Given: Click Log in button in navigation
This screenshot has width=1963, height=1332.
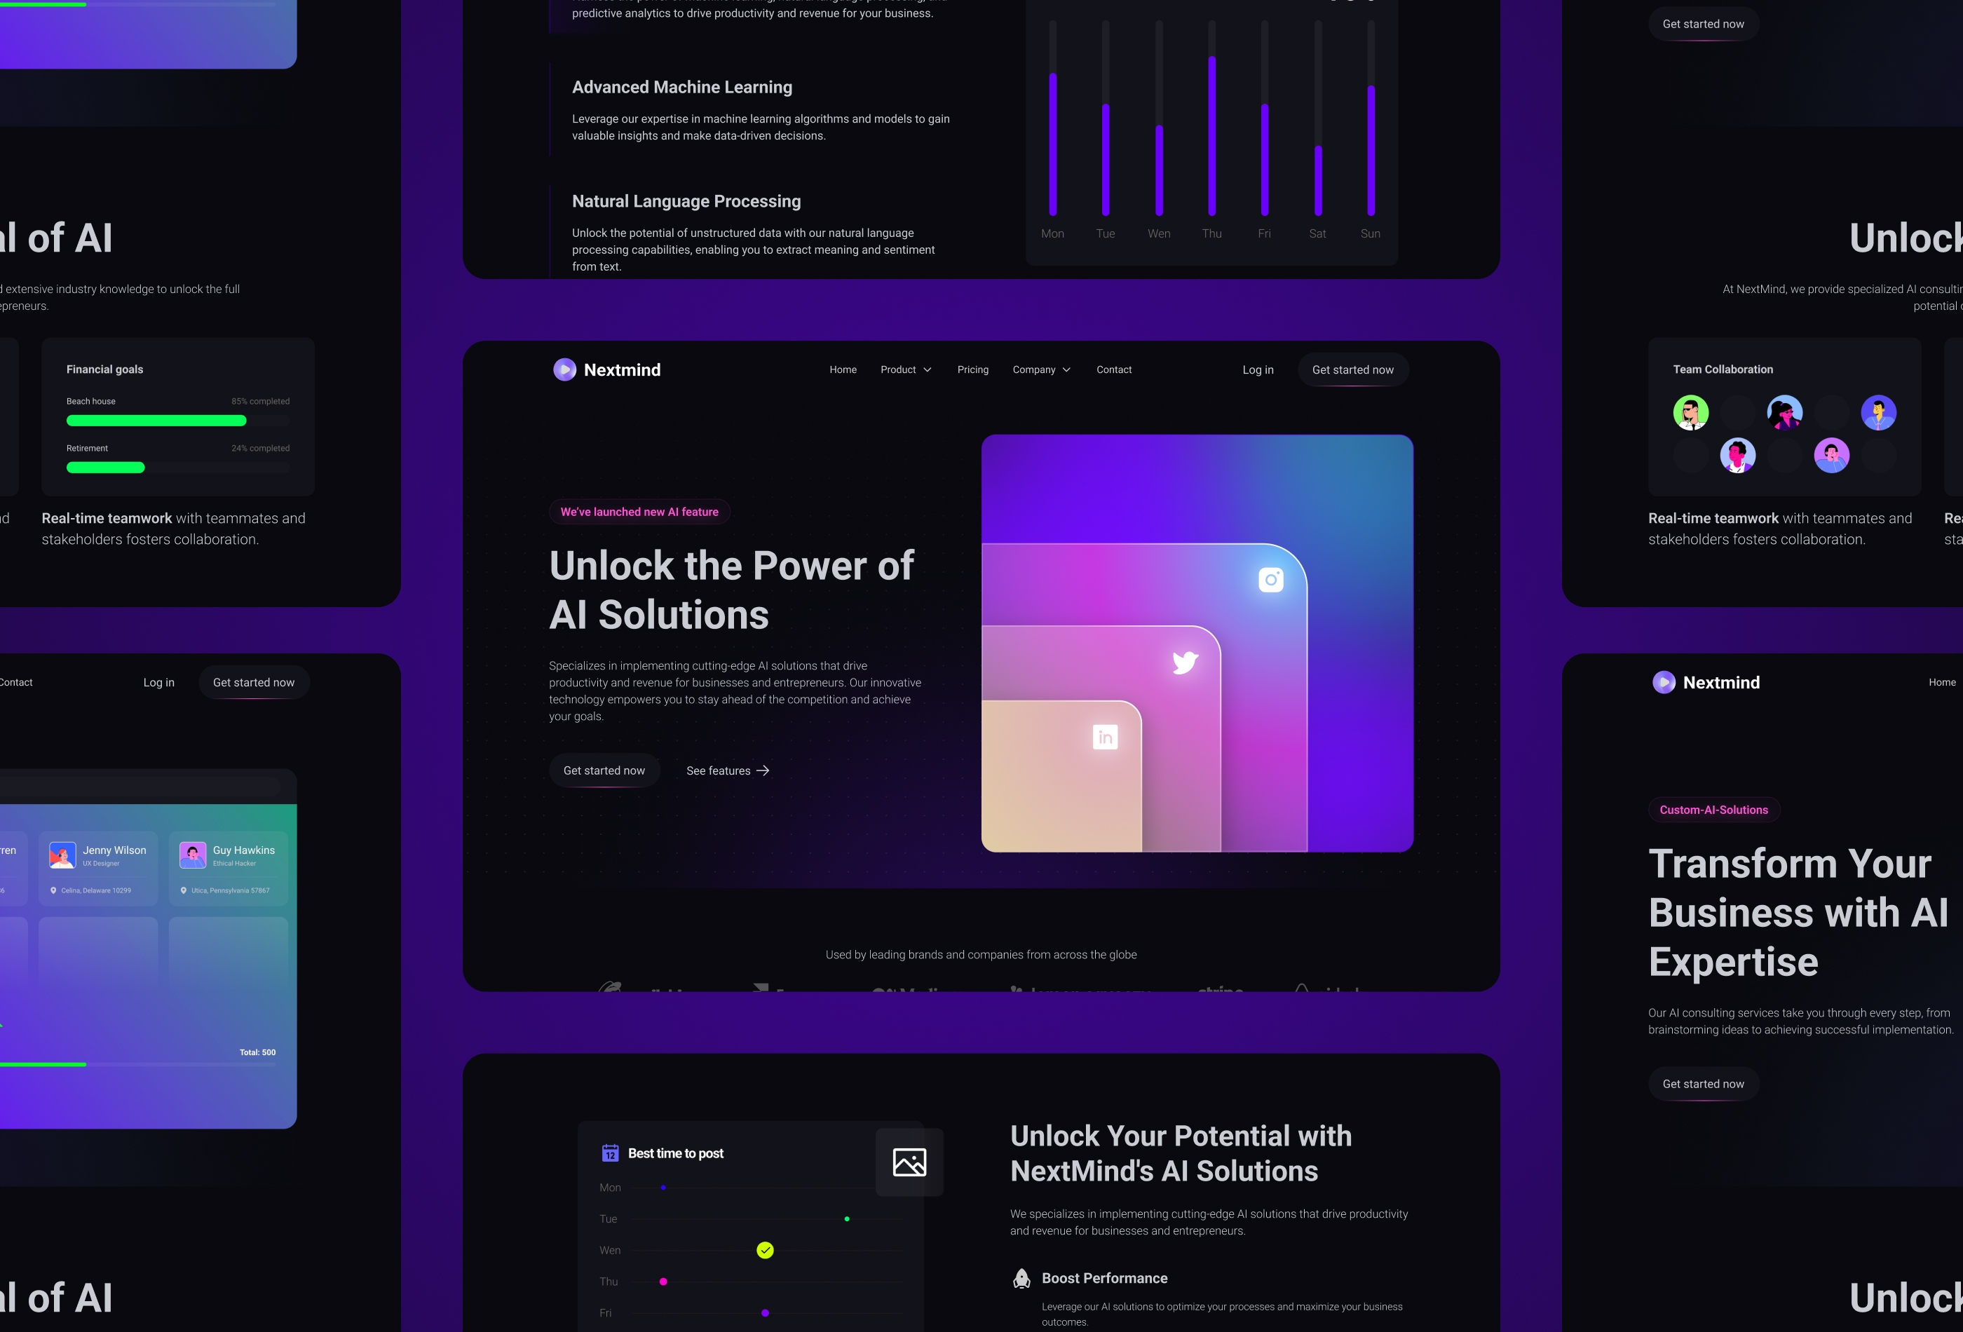Looking at the screenshot, I should [1257, 370].
